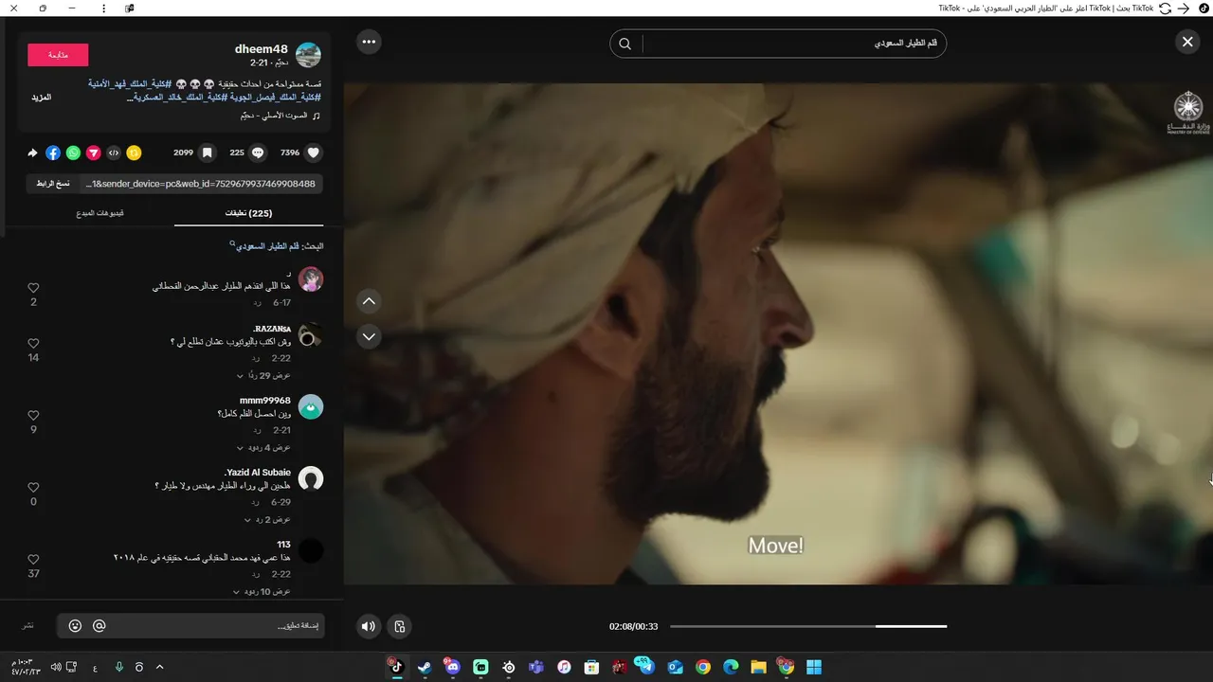
Task: Click the comments bubble icon showing 225
Action: click(x=258, y=153)
